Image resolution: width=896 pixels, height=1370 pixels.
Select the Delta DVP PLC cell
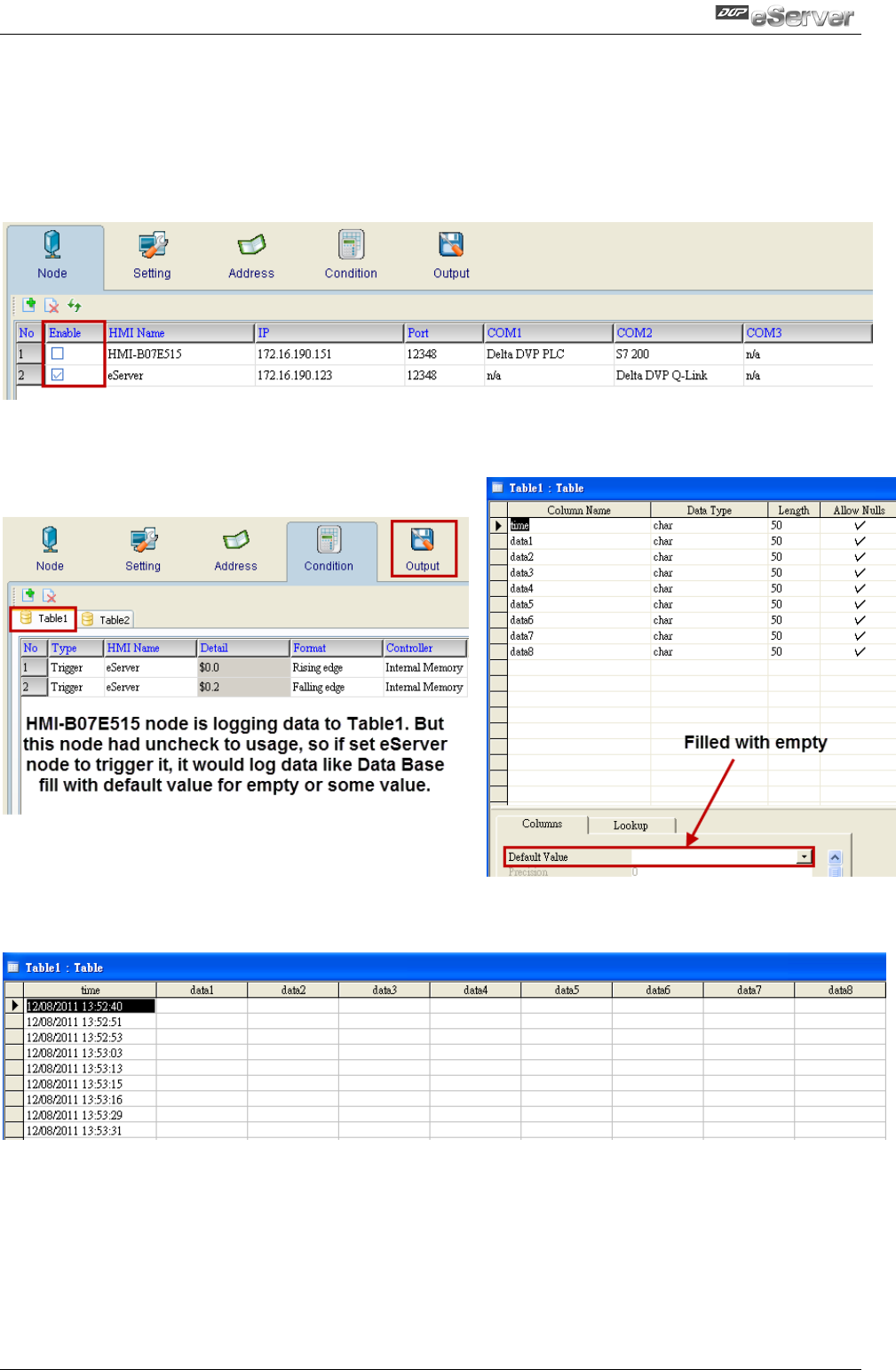click(x=549, y=354)
